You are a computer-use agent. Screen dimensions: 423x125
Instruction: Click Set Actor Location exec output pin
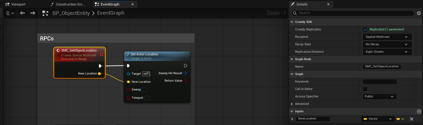tap(186, 66)
